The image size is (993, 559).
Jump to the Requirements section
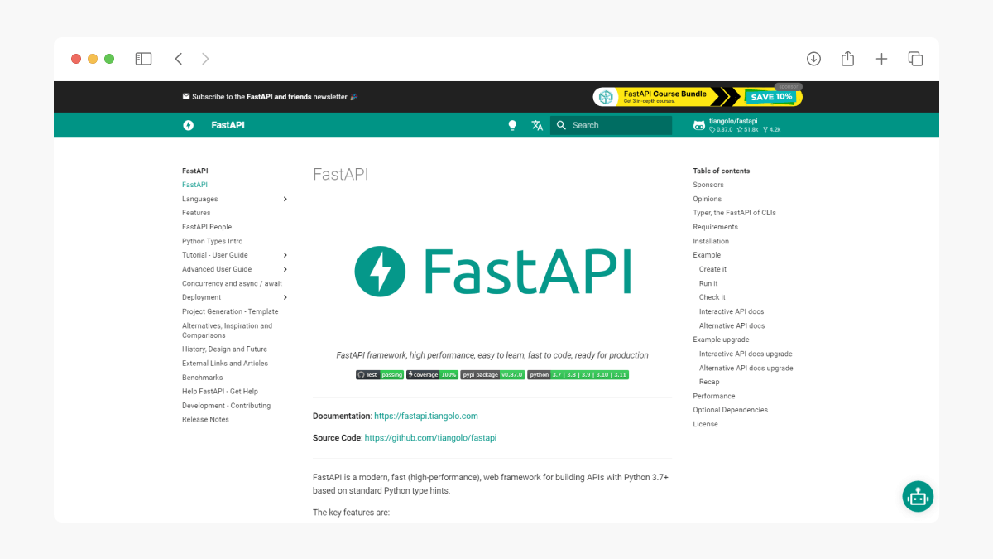(x=716, y=227)
